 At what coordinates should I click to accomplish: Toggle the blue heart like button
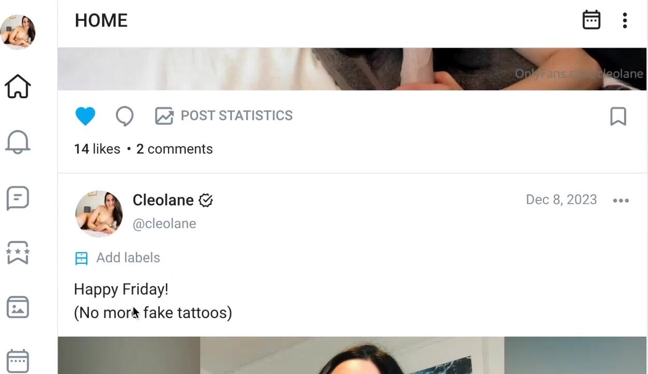click(x=85, y=116)
